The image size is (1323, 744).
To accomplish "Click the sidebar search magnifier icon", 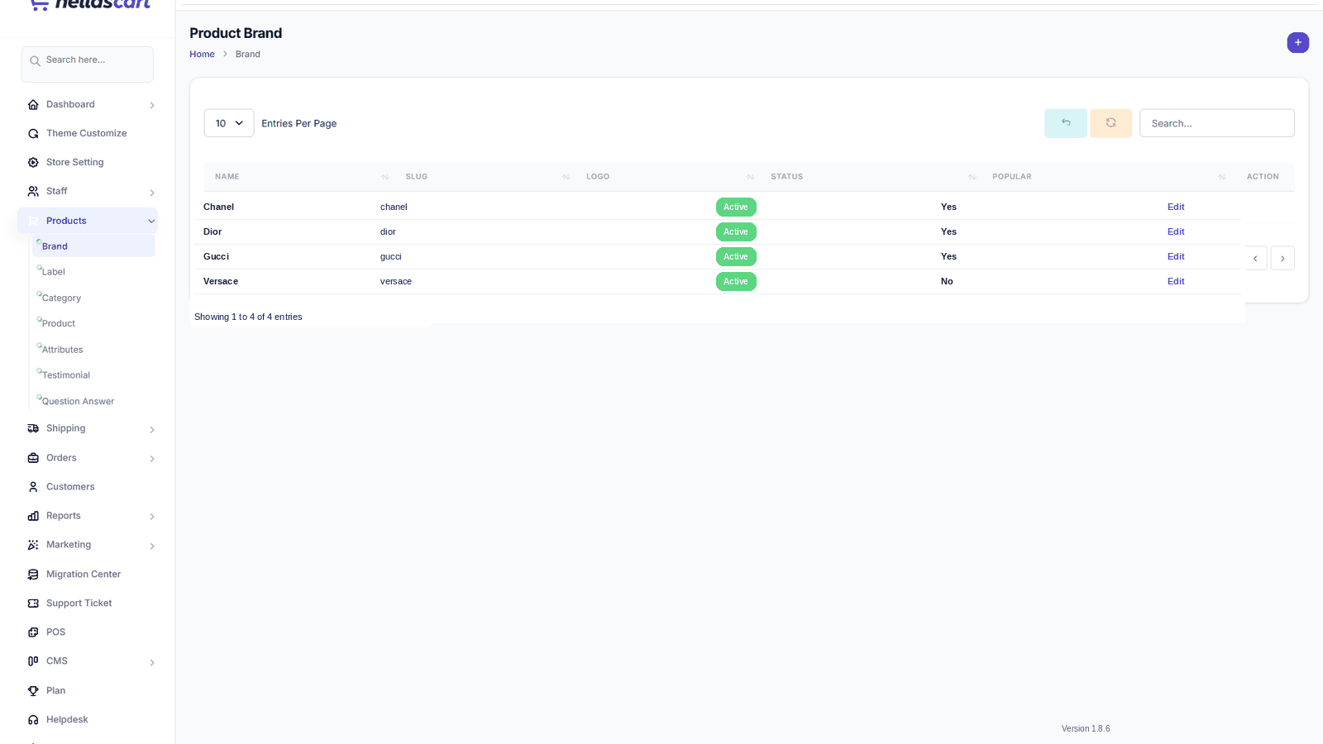I will click(35, 60).
